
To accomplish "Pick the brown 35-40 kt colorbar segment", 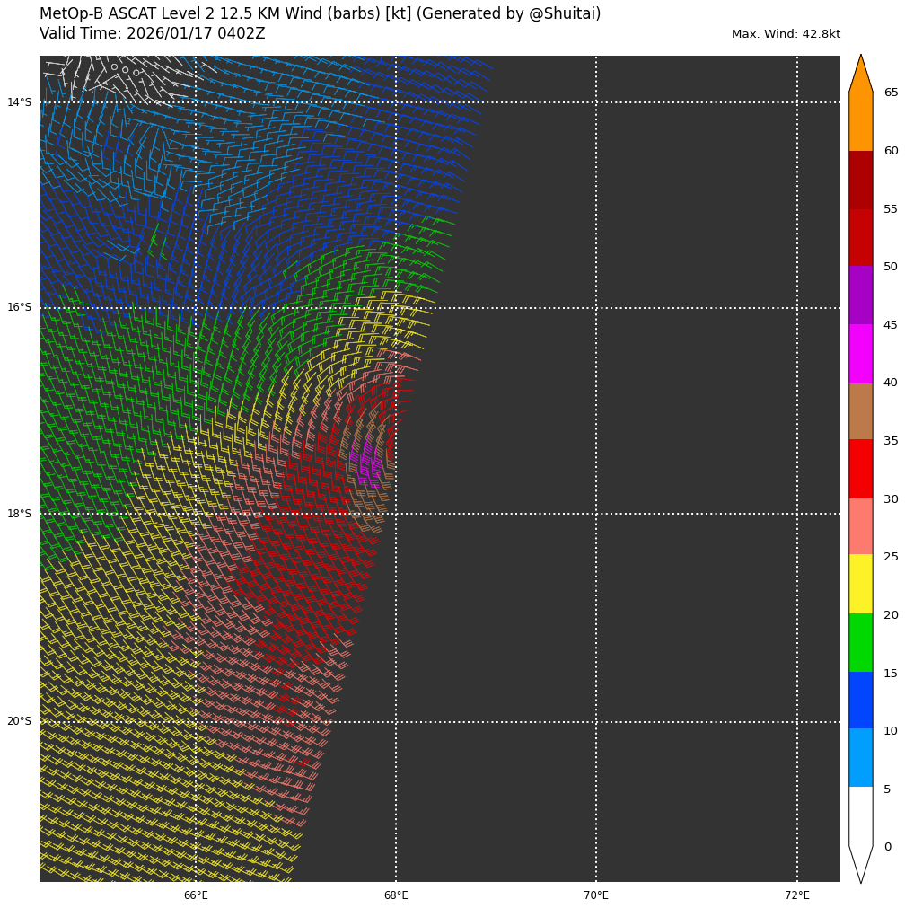I will (x=860, y=411).
